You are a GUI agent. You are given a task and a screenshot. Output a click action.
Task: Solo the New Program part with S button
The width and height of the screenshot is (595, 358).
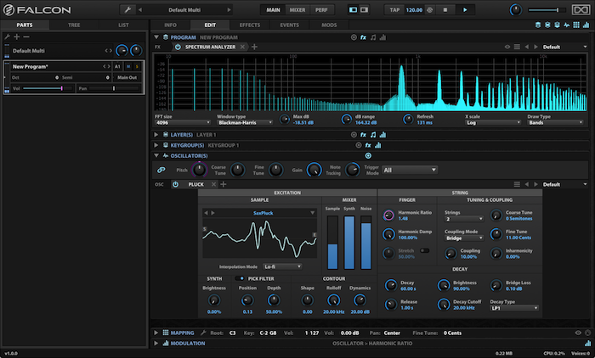(137, 67)
